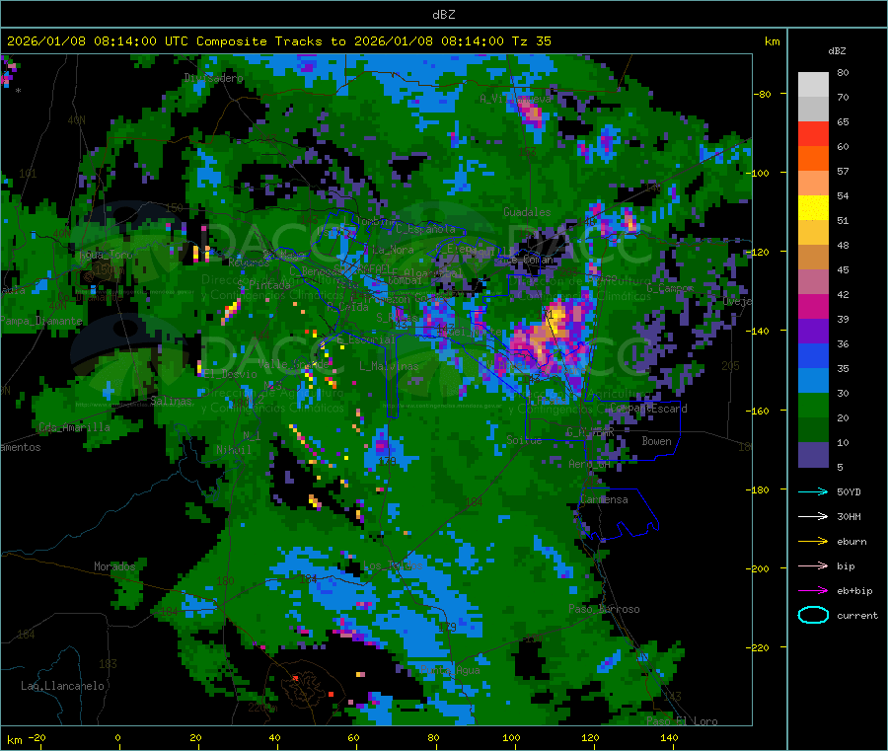888x751 pixels.
Task: Click the 'Salinas' map label
Action: point(171,401)
